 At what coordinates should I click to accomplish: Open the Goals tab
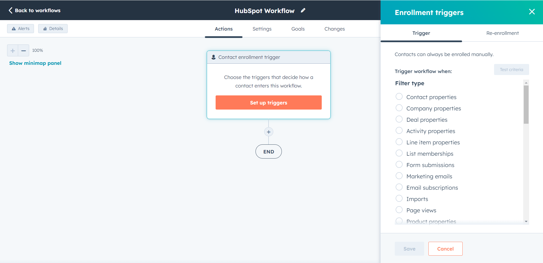(x=298, y=29)
